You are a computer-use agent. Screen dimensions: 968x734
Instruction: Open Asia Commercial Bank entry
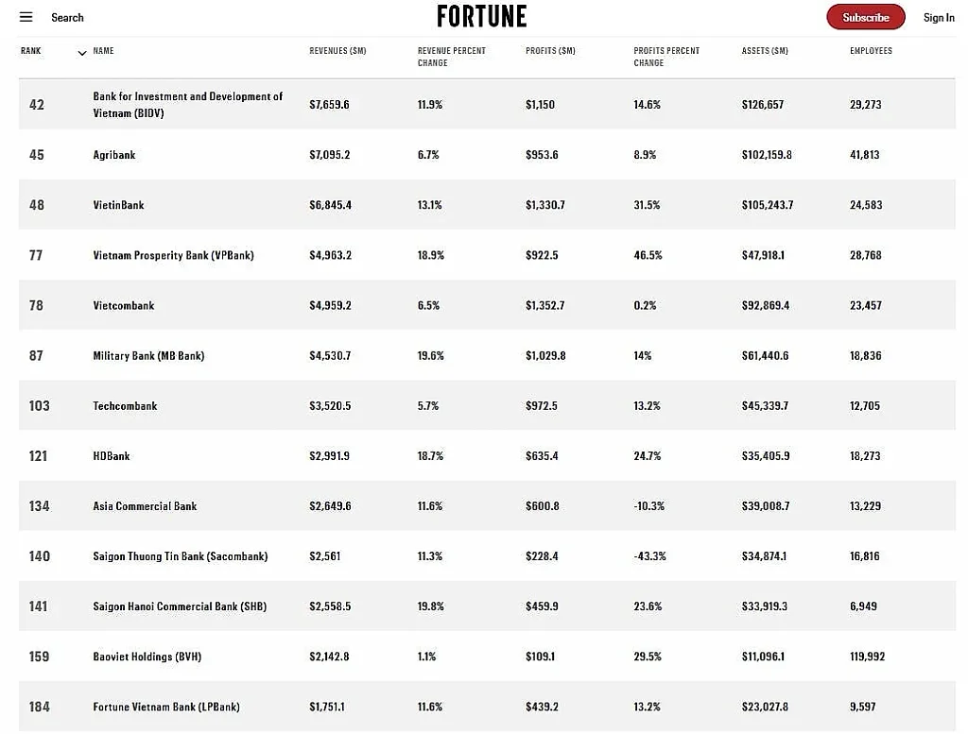click(x=145, y=506)
